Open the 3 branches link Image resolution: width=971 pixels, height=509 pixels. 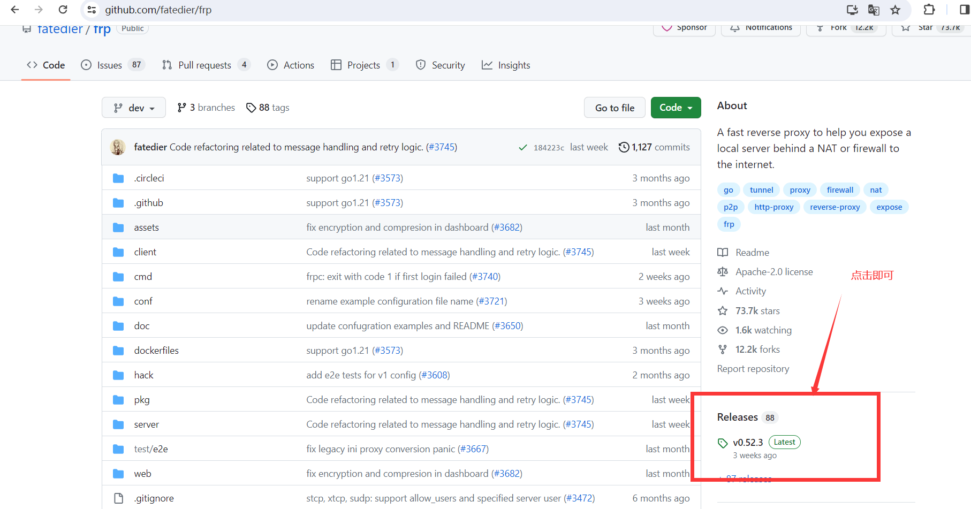(206, 108)
